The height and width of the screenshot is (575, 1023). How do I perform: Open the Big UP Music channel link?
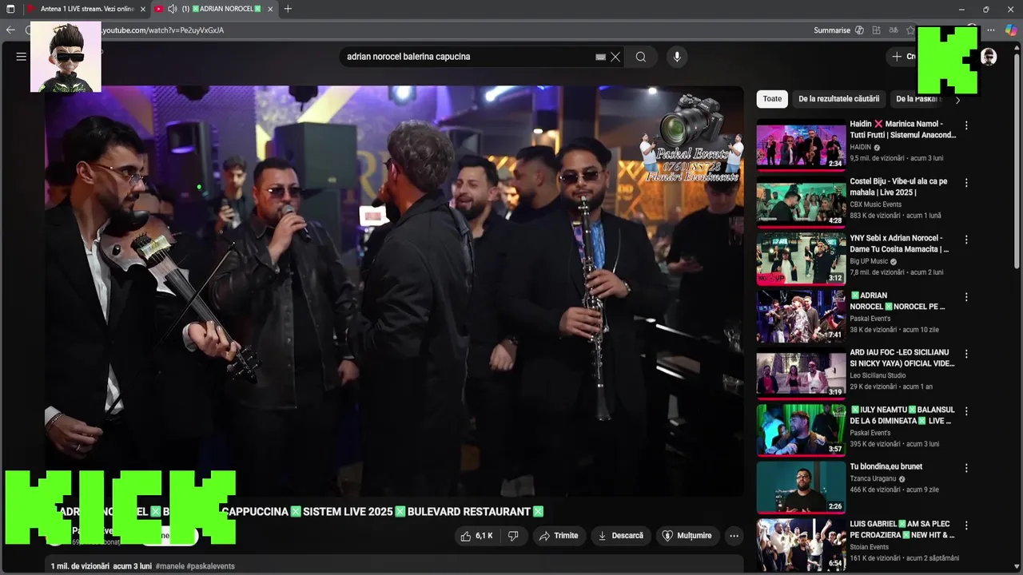pos(869,261)
